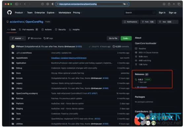183x127 pixels.
Task: Click the GitHub search field
Action: click(140, 13)
